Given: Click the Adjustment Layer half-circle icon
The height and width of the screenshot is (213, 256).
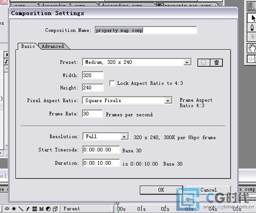Looking at the screenshot, I should 48,209.
